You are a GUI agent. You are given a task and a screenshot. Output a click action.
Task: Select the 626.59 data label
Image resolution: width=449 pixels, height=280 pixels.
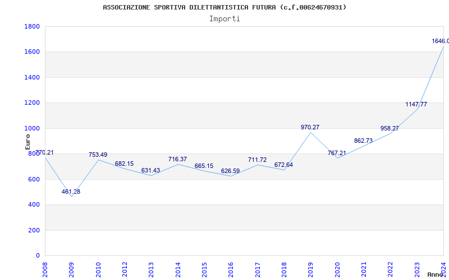pos(230,171)
